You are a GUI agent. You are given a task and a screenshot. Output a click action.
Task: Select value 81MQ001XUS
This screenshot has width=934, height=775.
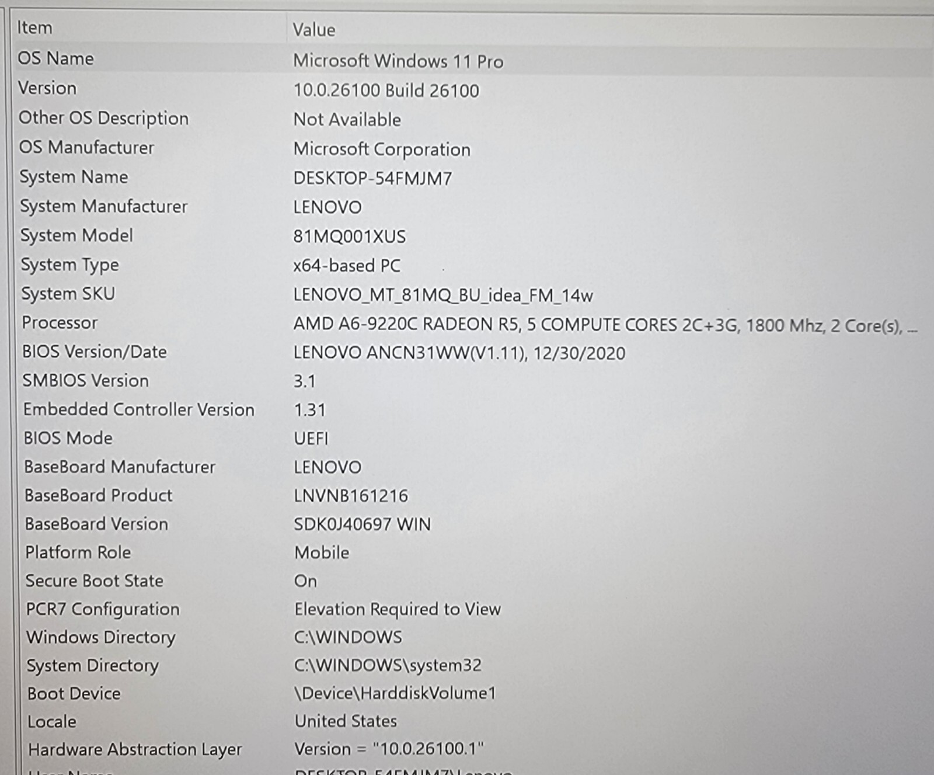(x=349, y=237)
